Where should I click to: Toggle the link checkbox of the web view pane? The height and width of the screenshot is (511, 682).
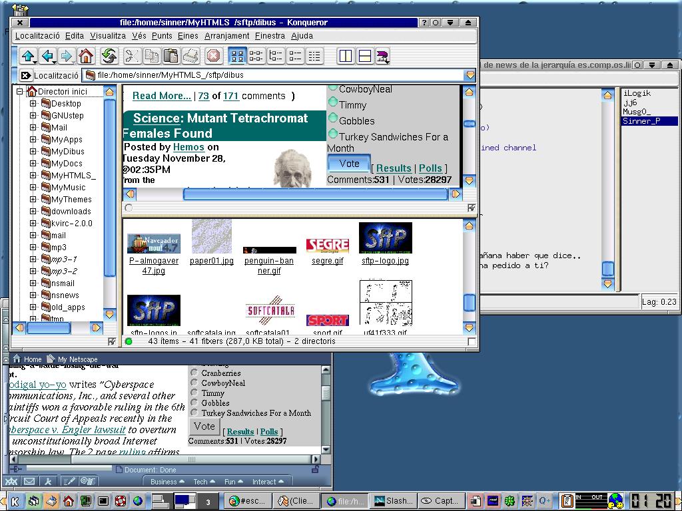tap(472, 208)
